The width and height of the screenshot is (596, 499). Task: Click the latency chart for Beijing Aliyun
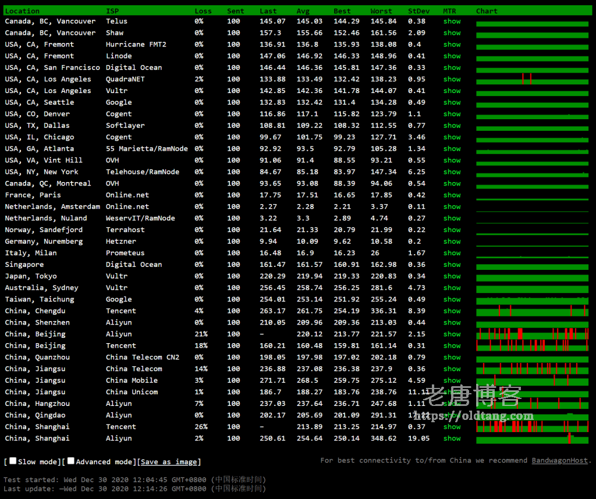(532, 334)
